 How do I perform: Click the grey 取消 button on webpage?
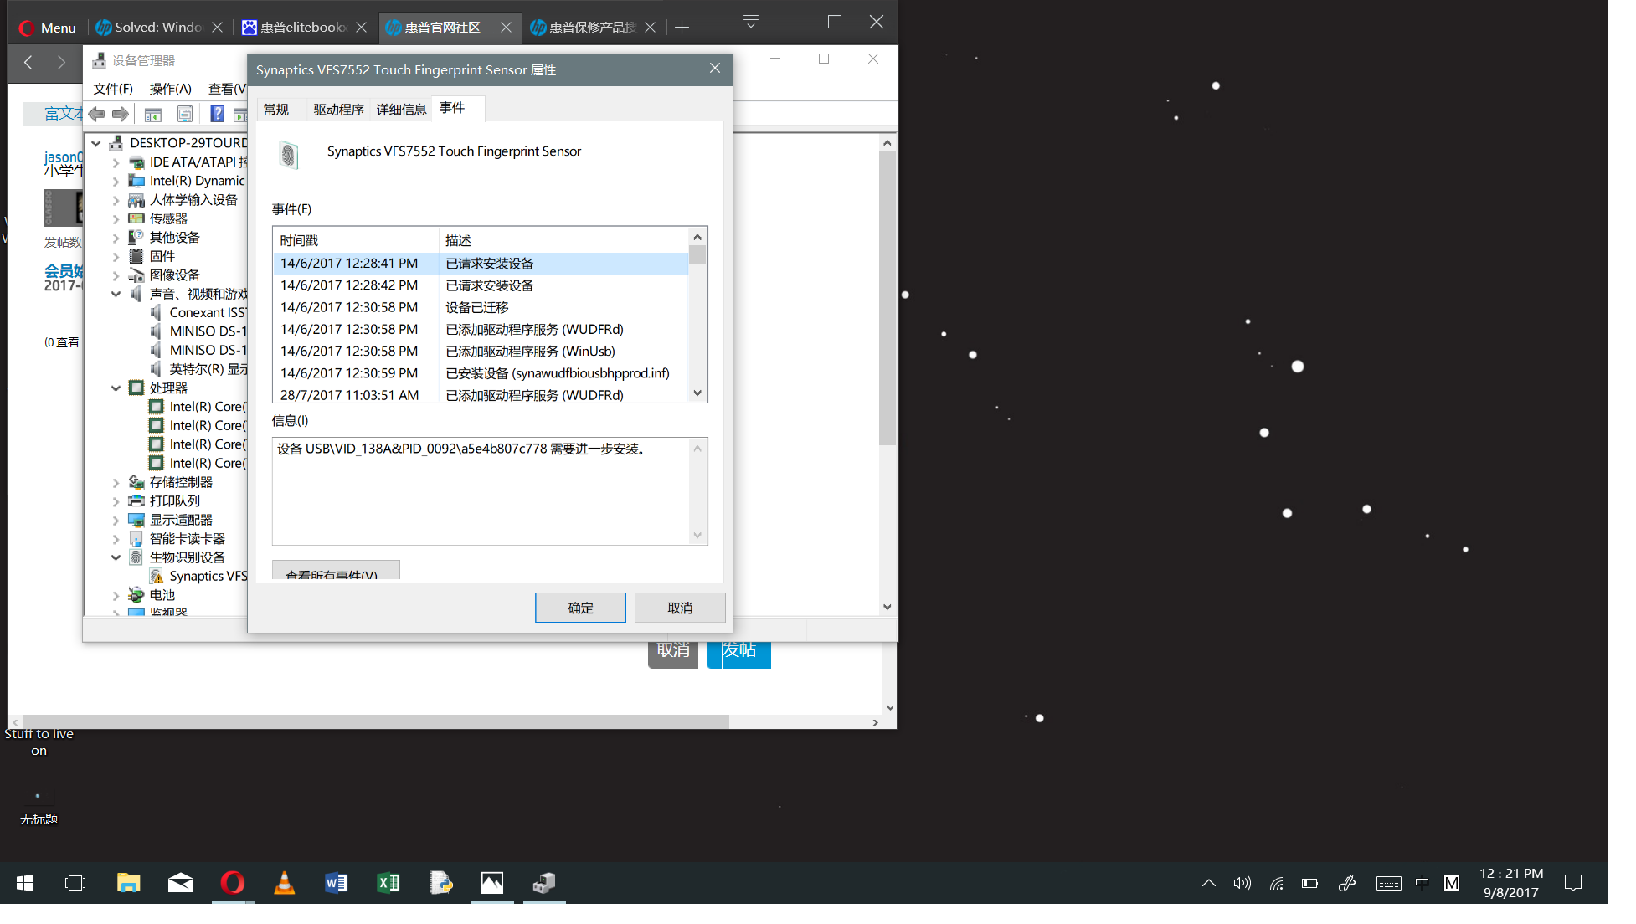(673, 654)
